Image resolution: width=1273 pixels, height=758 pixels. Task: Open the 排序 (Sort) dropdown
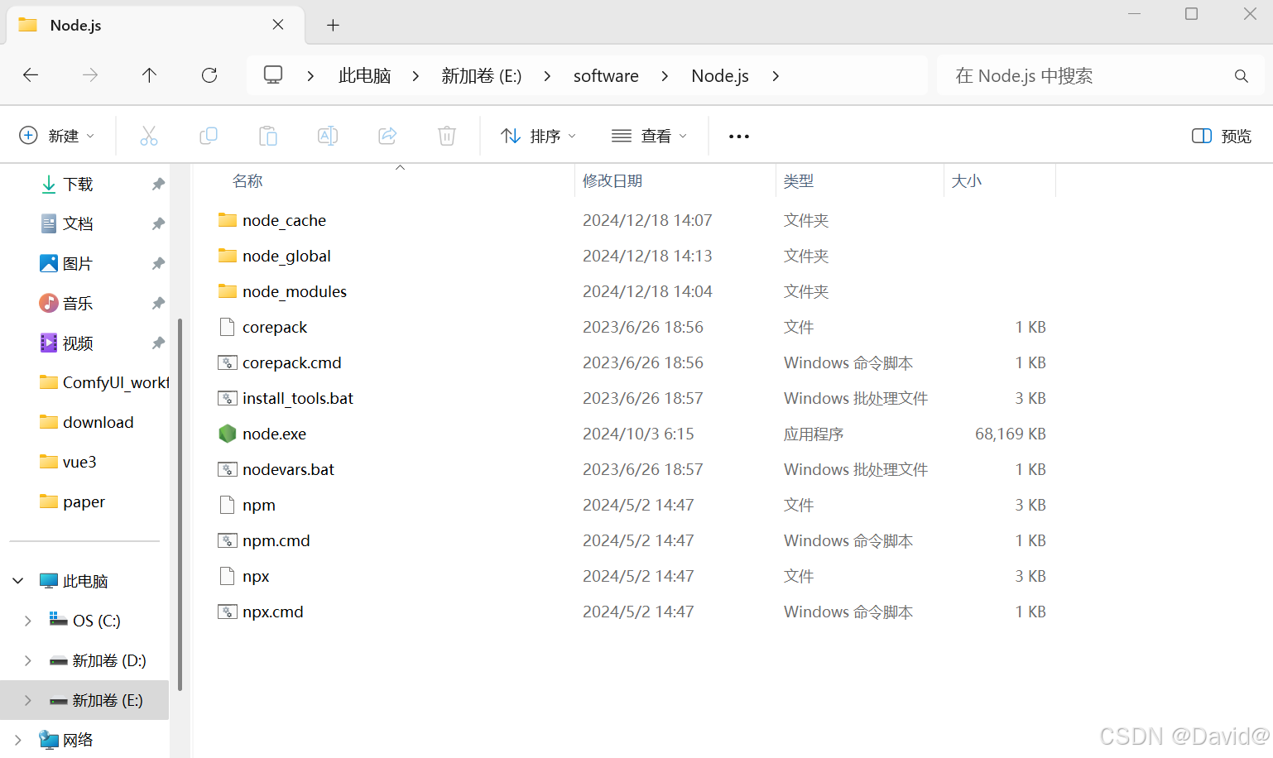click(538, 136)
